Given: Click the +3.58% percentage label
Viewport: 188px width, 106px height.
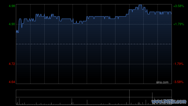Looking at the screenshot, I should [179, 6].
